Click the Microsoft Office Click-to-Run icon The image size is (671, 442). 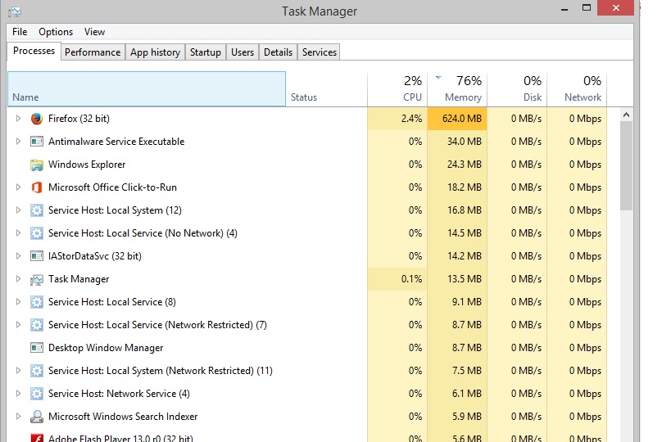pos(37,187)
